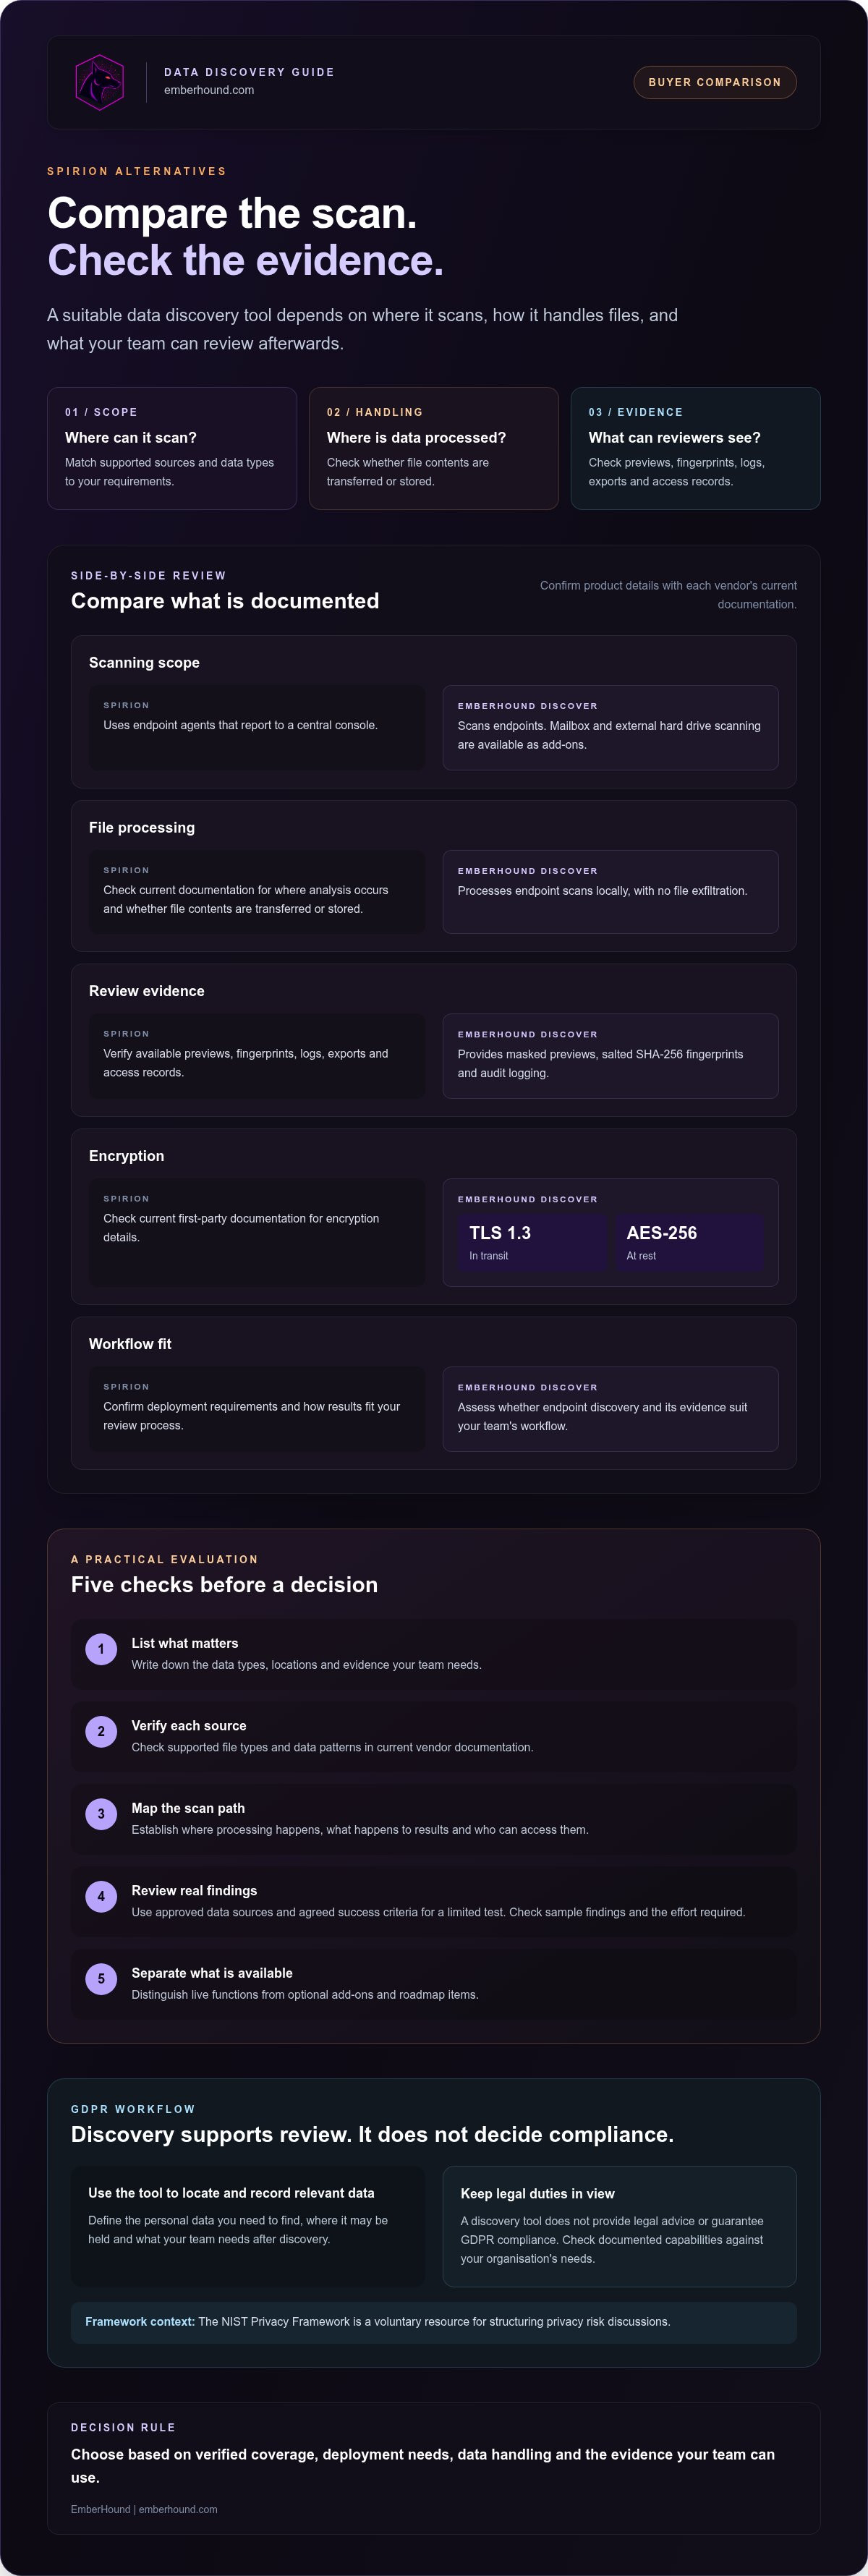Click the Spirion Scanning scope box
This screenshot has height=2576, width=868.
257,727
